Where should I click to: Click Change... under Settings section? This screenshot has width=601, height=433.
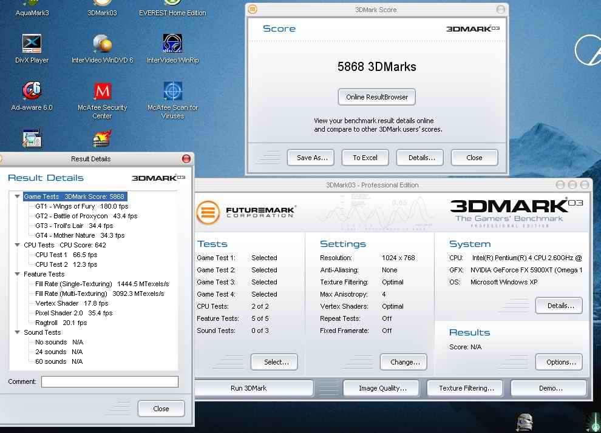[x=404, y=362]
